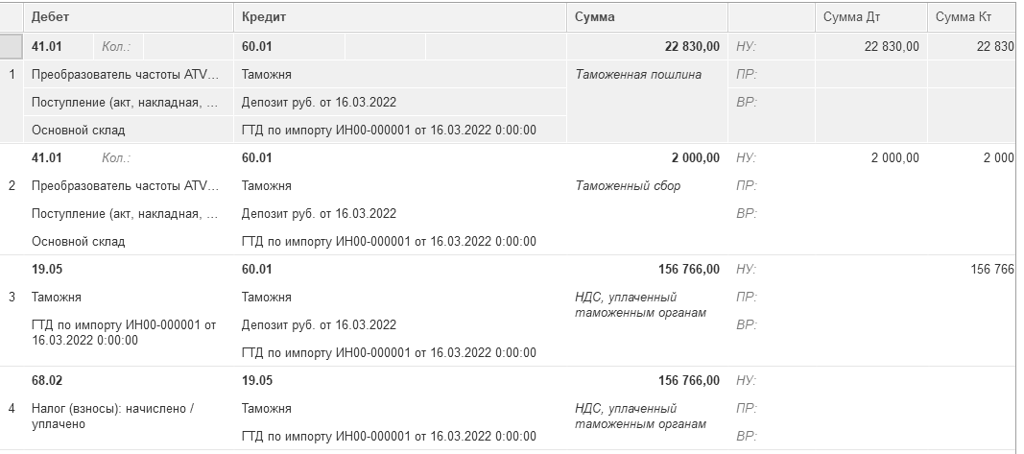This screenshot has height=454, width=1024.
Task: Click the Налог (взносы): начислено / уплачено cell
Action: (x=112, y=416)
